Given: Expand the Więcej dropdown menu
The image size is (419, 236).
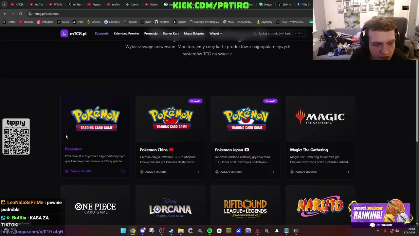Looking at the screenshot, I should [x=216, y=33].
